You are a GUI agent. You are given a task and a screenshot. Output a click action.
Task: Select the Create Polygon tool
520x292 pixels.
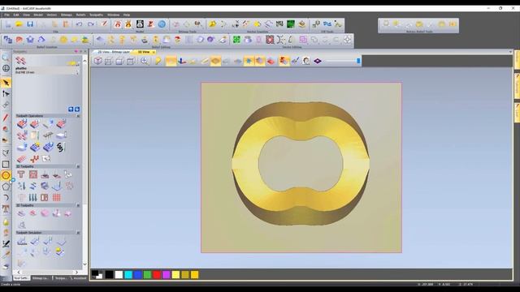pos(6,187)
